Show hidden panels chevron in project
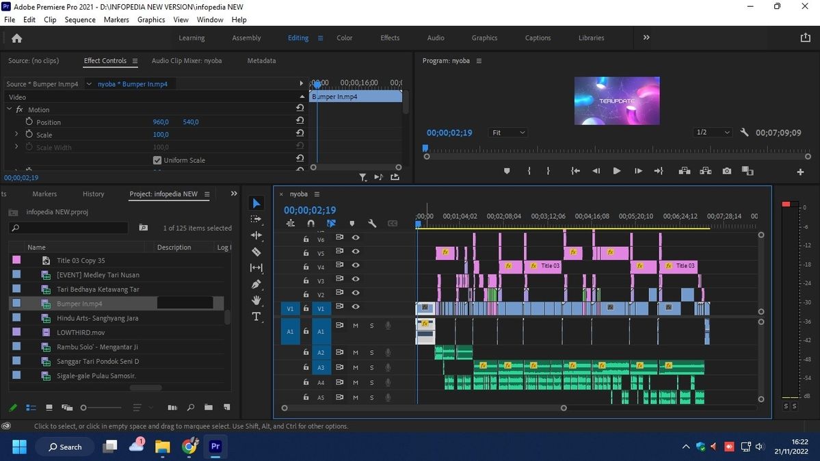820x461 pixels. pos(234,194)
